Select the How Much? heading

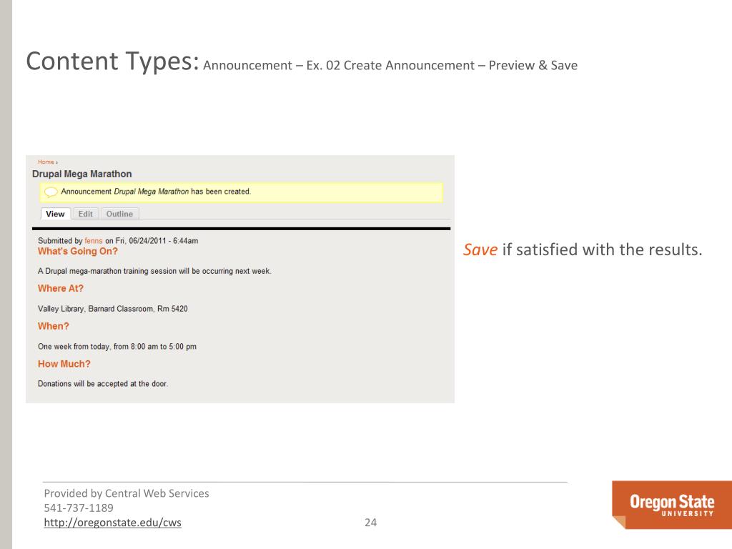[64, 364]
